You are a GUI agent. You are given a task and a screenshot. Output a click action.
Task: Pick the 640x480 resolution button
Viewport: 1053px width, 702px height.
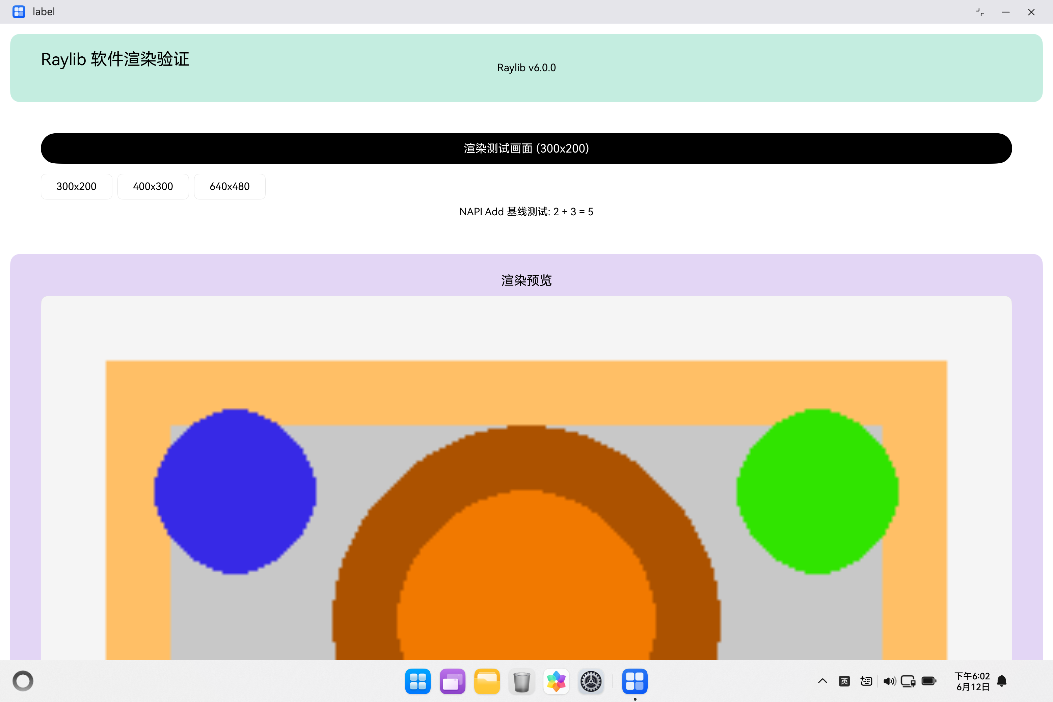(x=230, y=186)
